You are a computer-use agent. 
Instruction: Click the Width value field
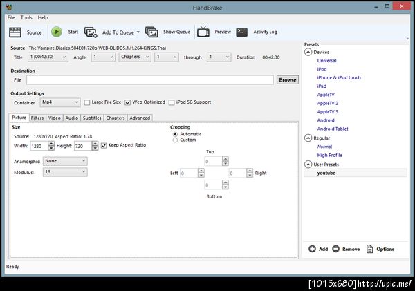[x=39, y=146]
